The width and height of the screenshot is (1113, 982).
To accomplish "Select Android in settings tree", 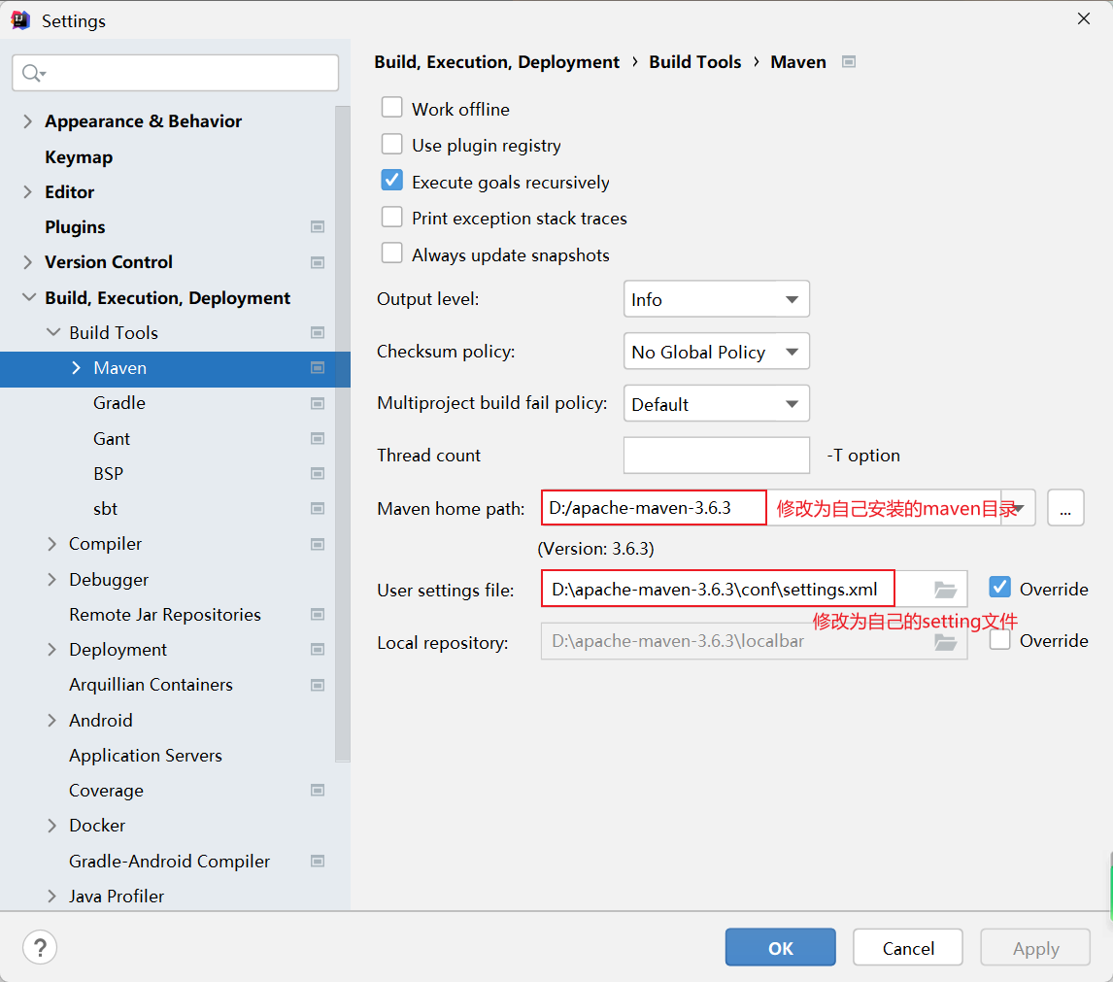I will 101,720.
